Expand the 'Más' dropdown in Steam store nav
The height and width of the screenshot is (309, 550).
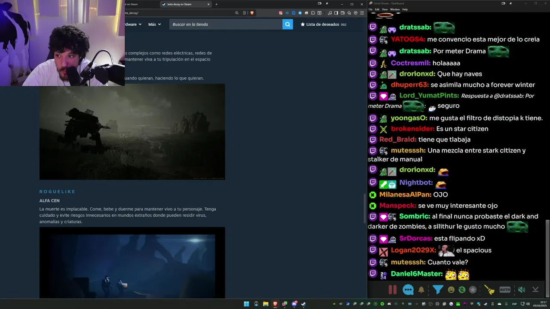[x=154, y=24]
